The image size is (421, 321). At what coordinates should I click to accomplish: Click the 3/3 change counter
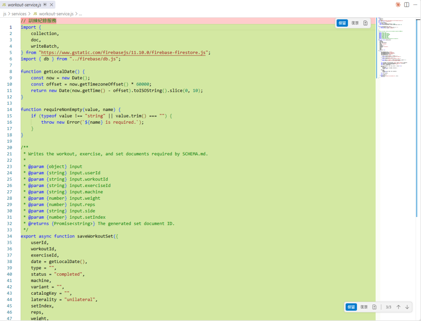click(388, 307)
